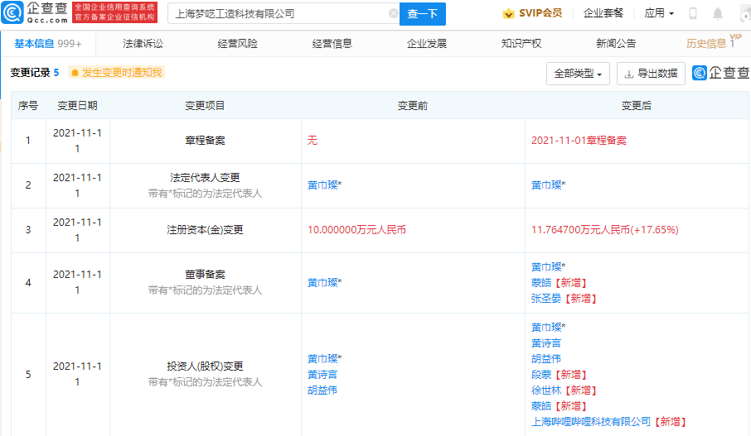Click the bell beside 发生变更时通知我
The height and width of the screenshot is (436, 751).
tap(75, 73)
